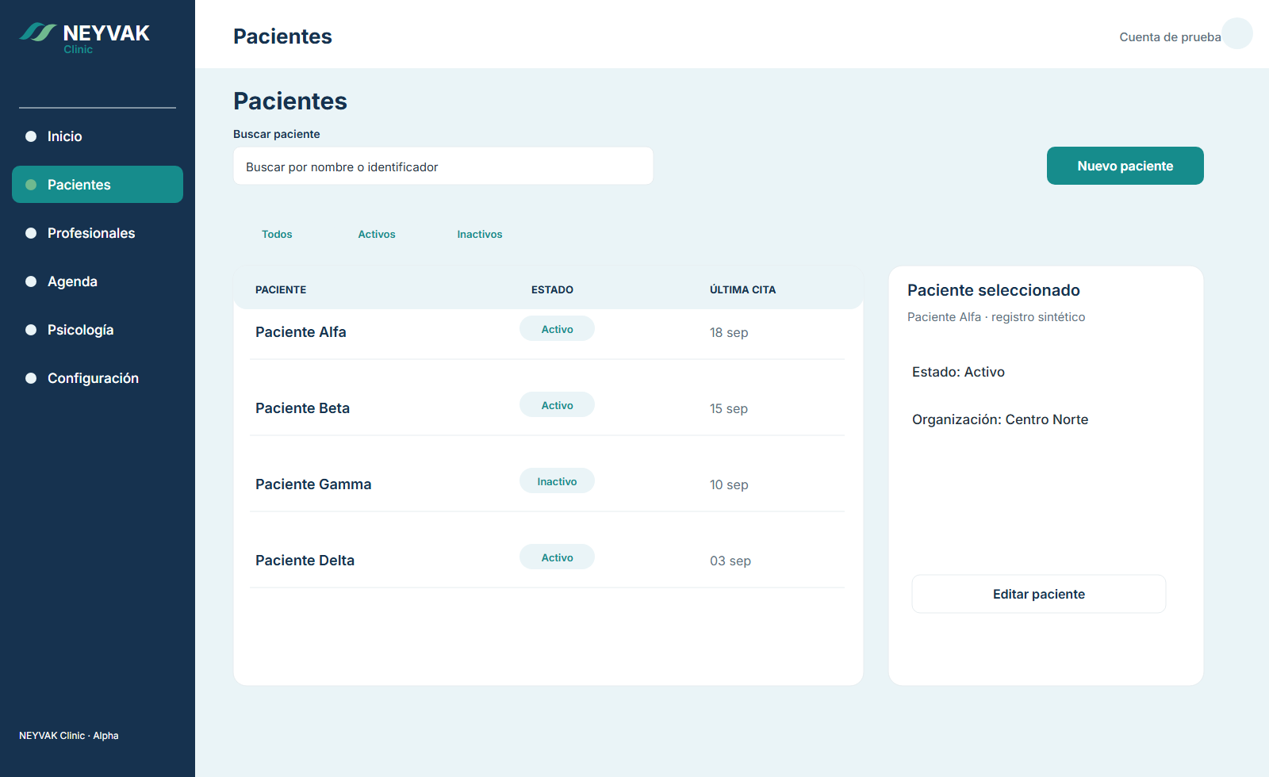
Task: Click Paciente seleccionado heading
Action: click(994, 290)
